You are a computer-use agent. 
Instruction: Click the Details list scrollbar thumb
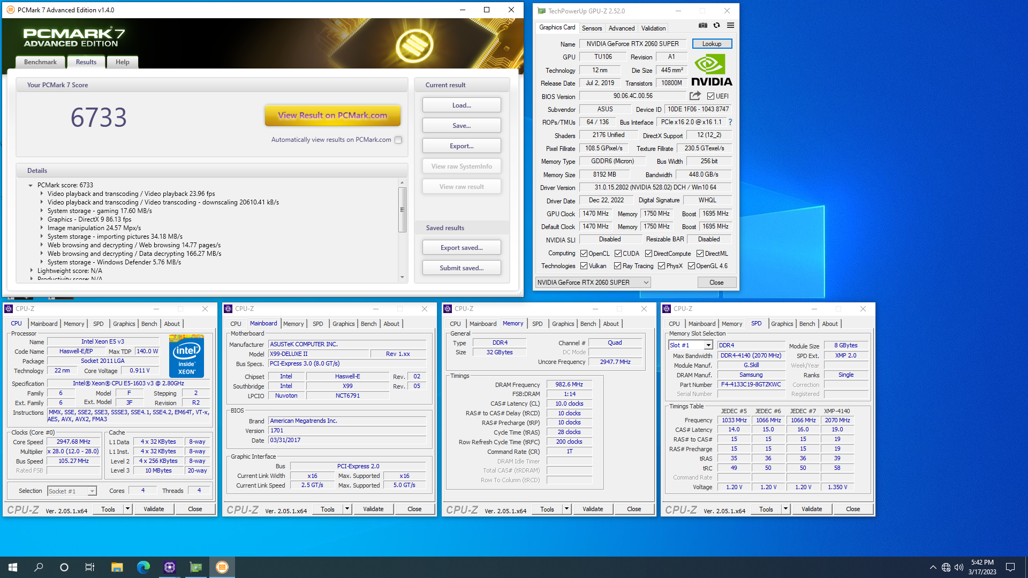(x=402, y=210)
